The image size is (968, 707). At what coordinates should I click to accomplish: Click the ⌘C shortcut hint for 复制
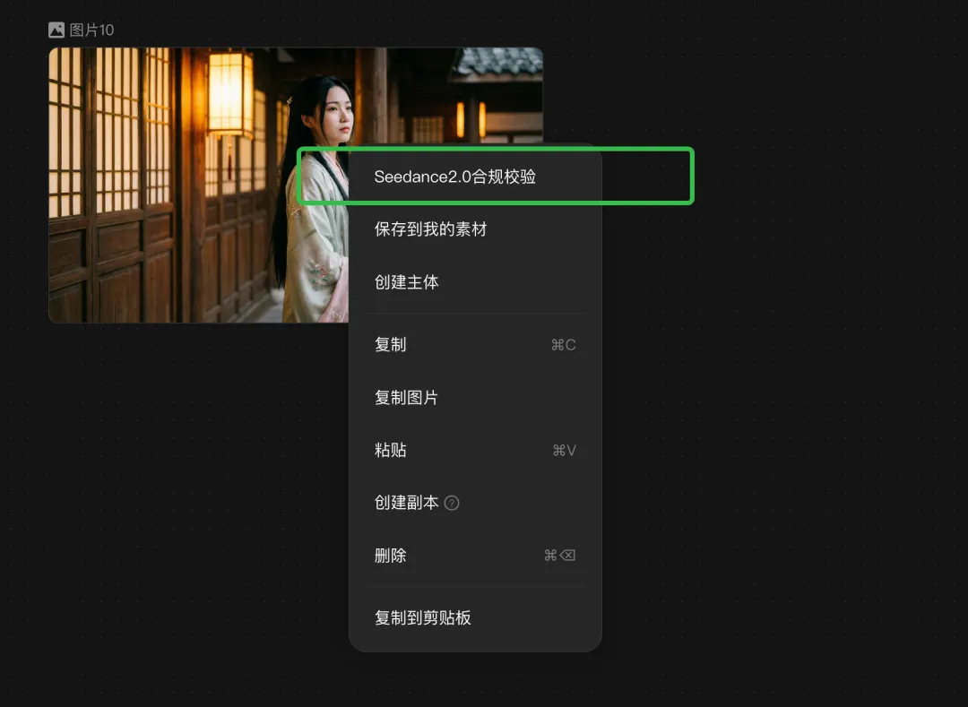point(564,345)
